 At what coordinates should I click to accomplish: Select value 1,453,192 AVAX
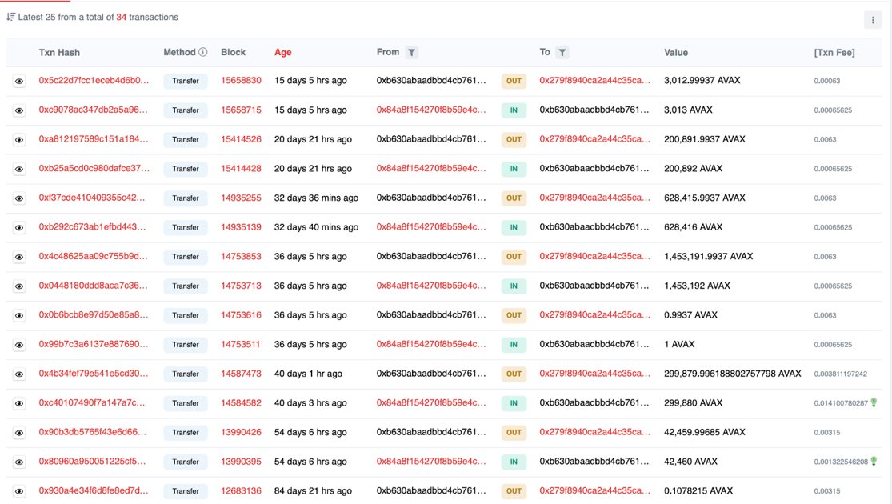click(697, 286)
